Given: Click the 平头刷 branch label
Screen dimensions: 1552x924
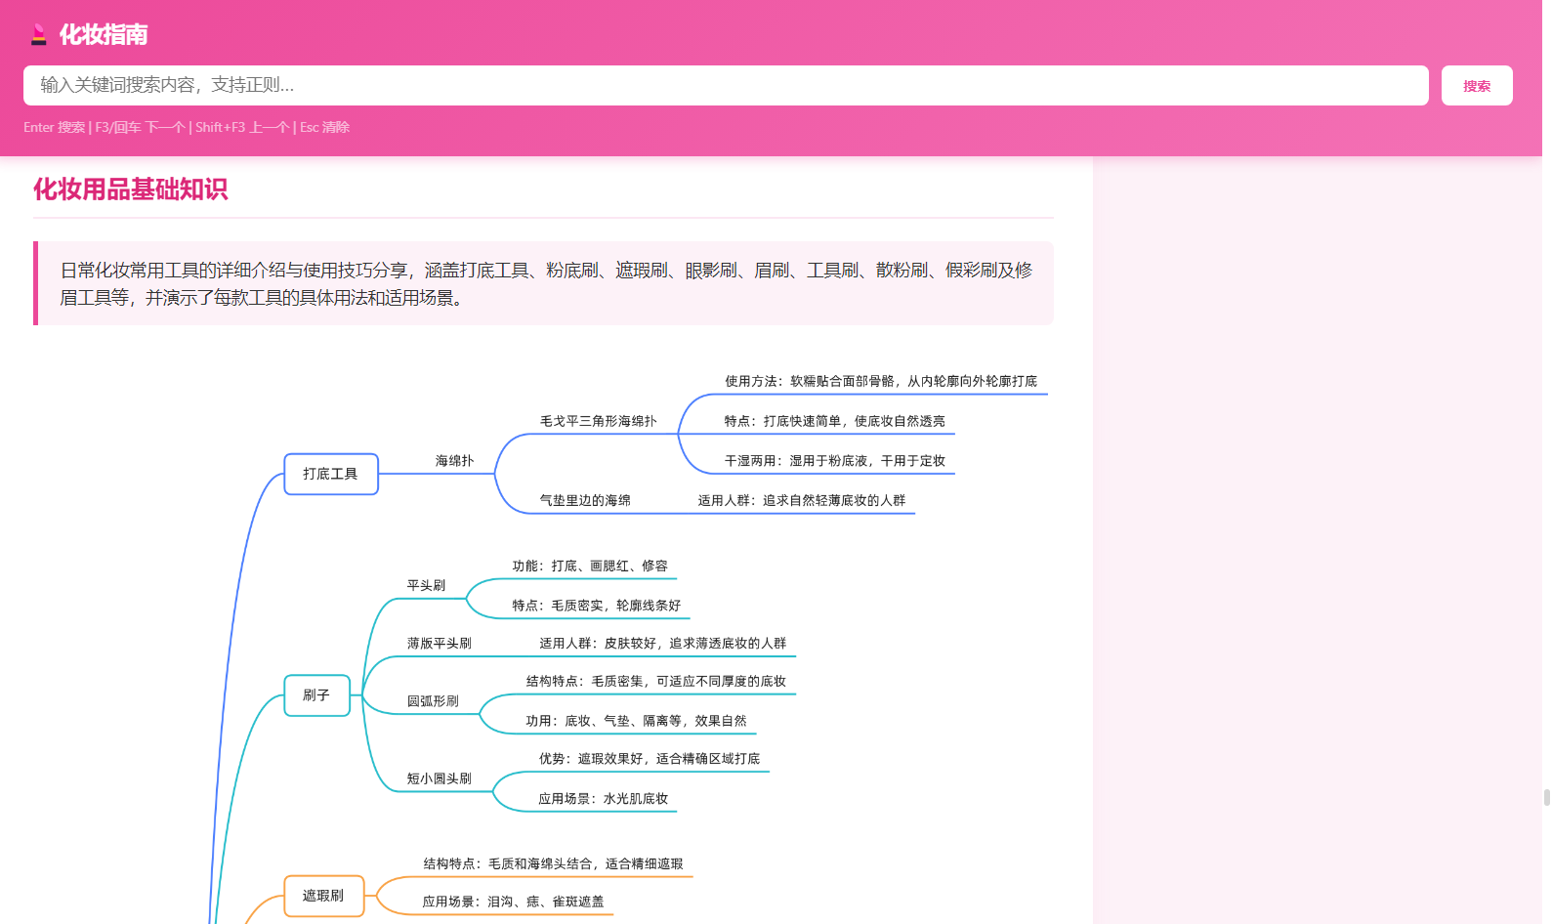Looking at the screenshot, I should point(426,586).
